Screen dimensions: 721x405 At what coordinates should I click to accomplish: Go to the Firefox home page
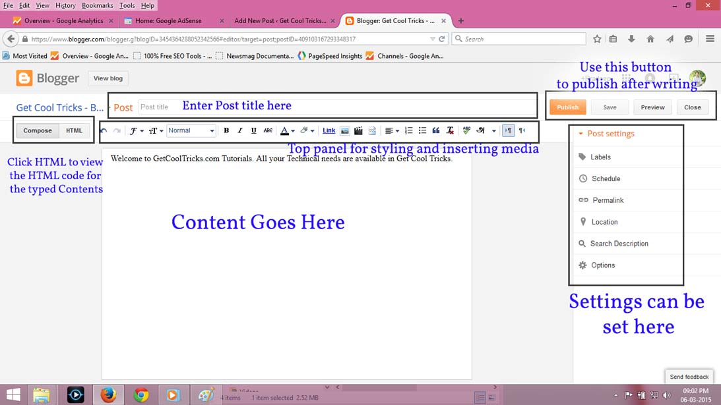click(x=650, y=39)
